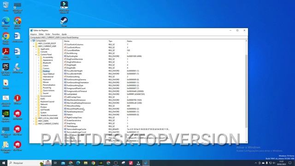Open the Exibir menu
This screenshot has height=166, width=295.
(x=48, y=34)
